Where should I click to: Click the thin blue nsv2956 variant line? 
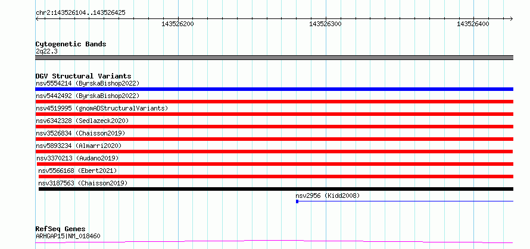[x=406, y=201]
